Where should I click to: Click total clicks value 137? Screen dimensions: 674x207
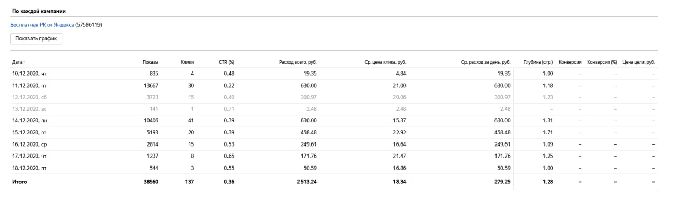click(189, 182)
